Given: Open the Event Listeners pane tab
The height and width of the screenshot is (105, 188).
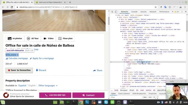Looking at the screenshot, I should [x=124, y=94].
